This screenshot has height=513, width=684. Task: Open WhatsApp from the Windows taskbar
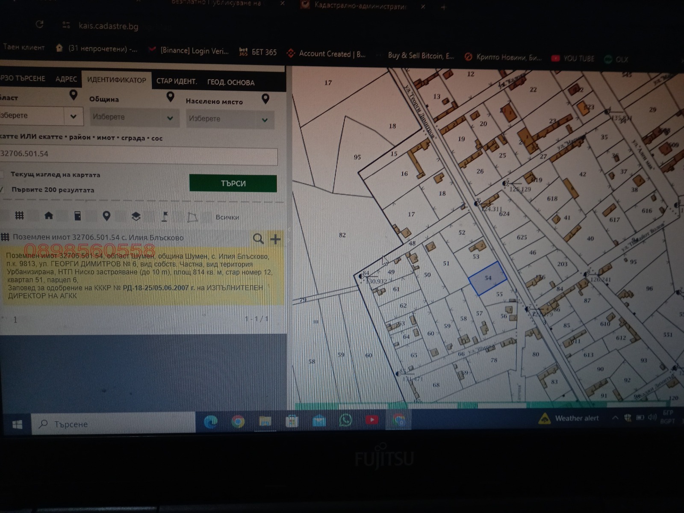[345, 421]
